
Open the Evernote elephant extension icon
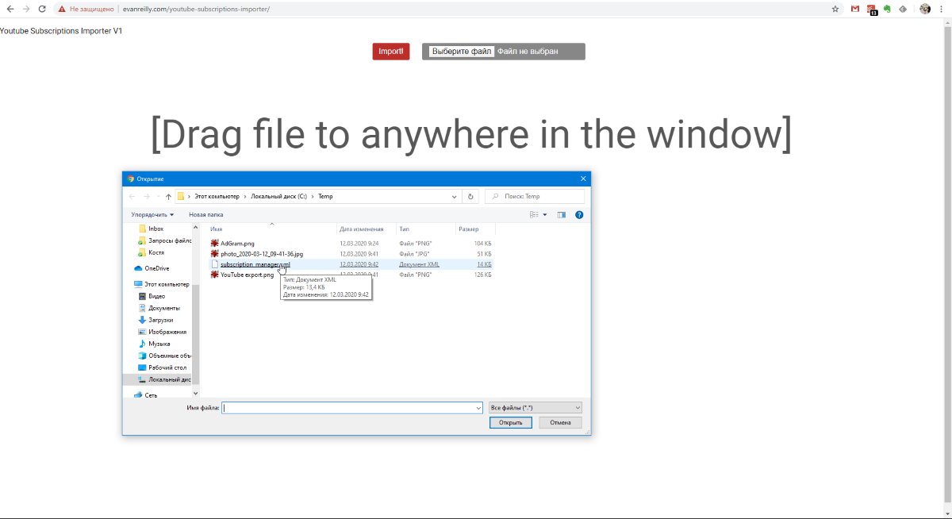click(887, 9)
